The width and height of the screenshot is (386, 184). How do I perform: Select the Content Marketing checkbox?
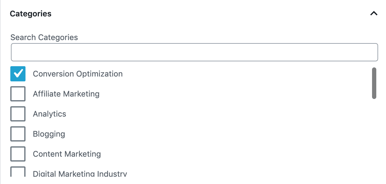point(18,154)
